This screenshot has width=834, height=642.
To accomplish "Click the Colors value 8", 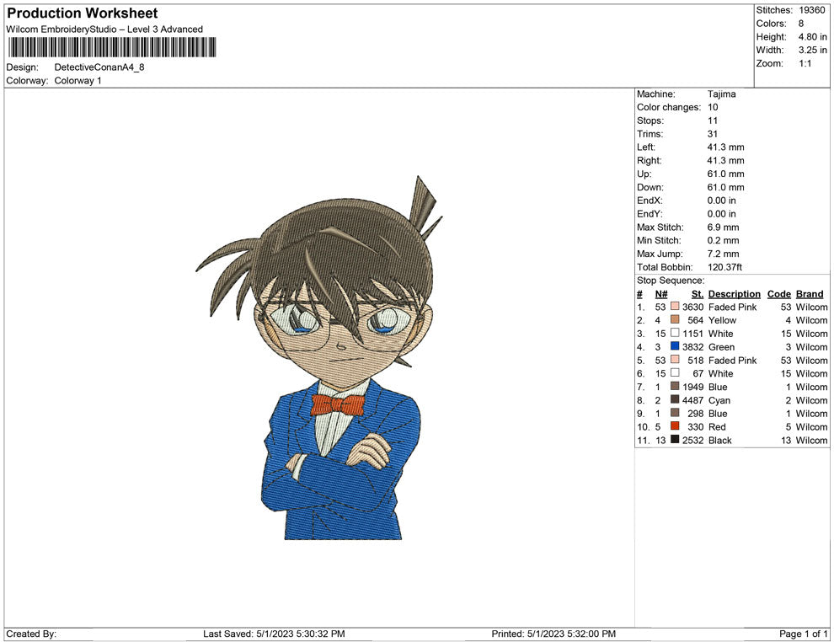I will click(x=801, y=24).
